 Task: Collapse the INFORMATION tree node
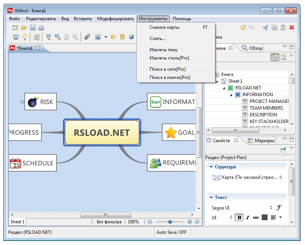(x=232, y=95)
